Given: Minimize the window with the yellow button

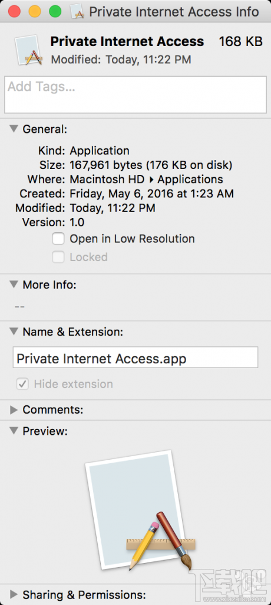Looking at the screenshot, I should tap(35, 11).
